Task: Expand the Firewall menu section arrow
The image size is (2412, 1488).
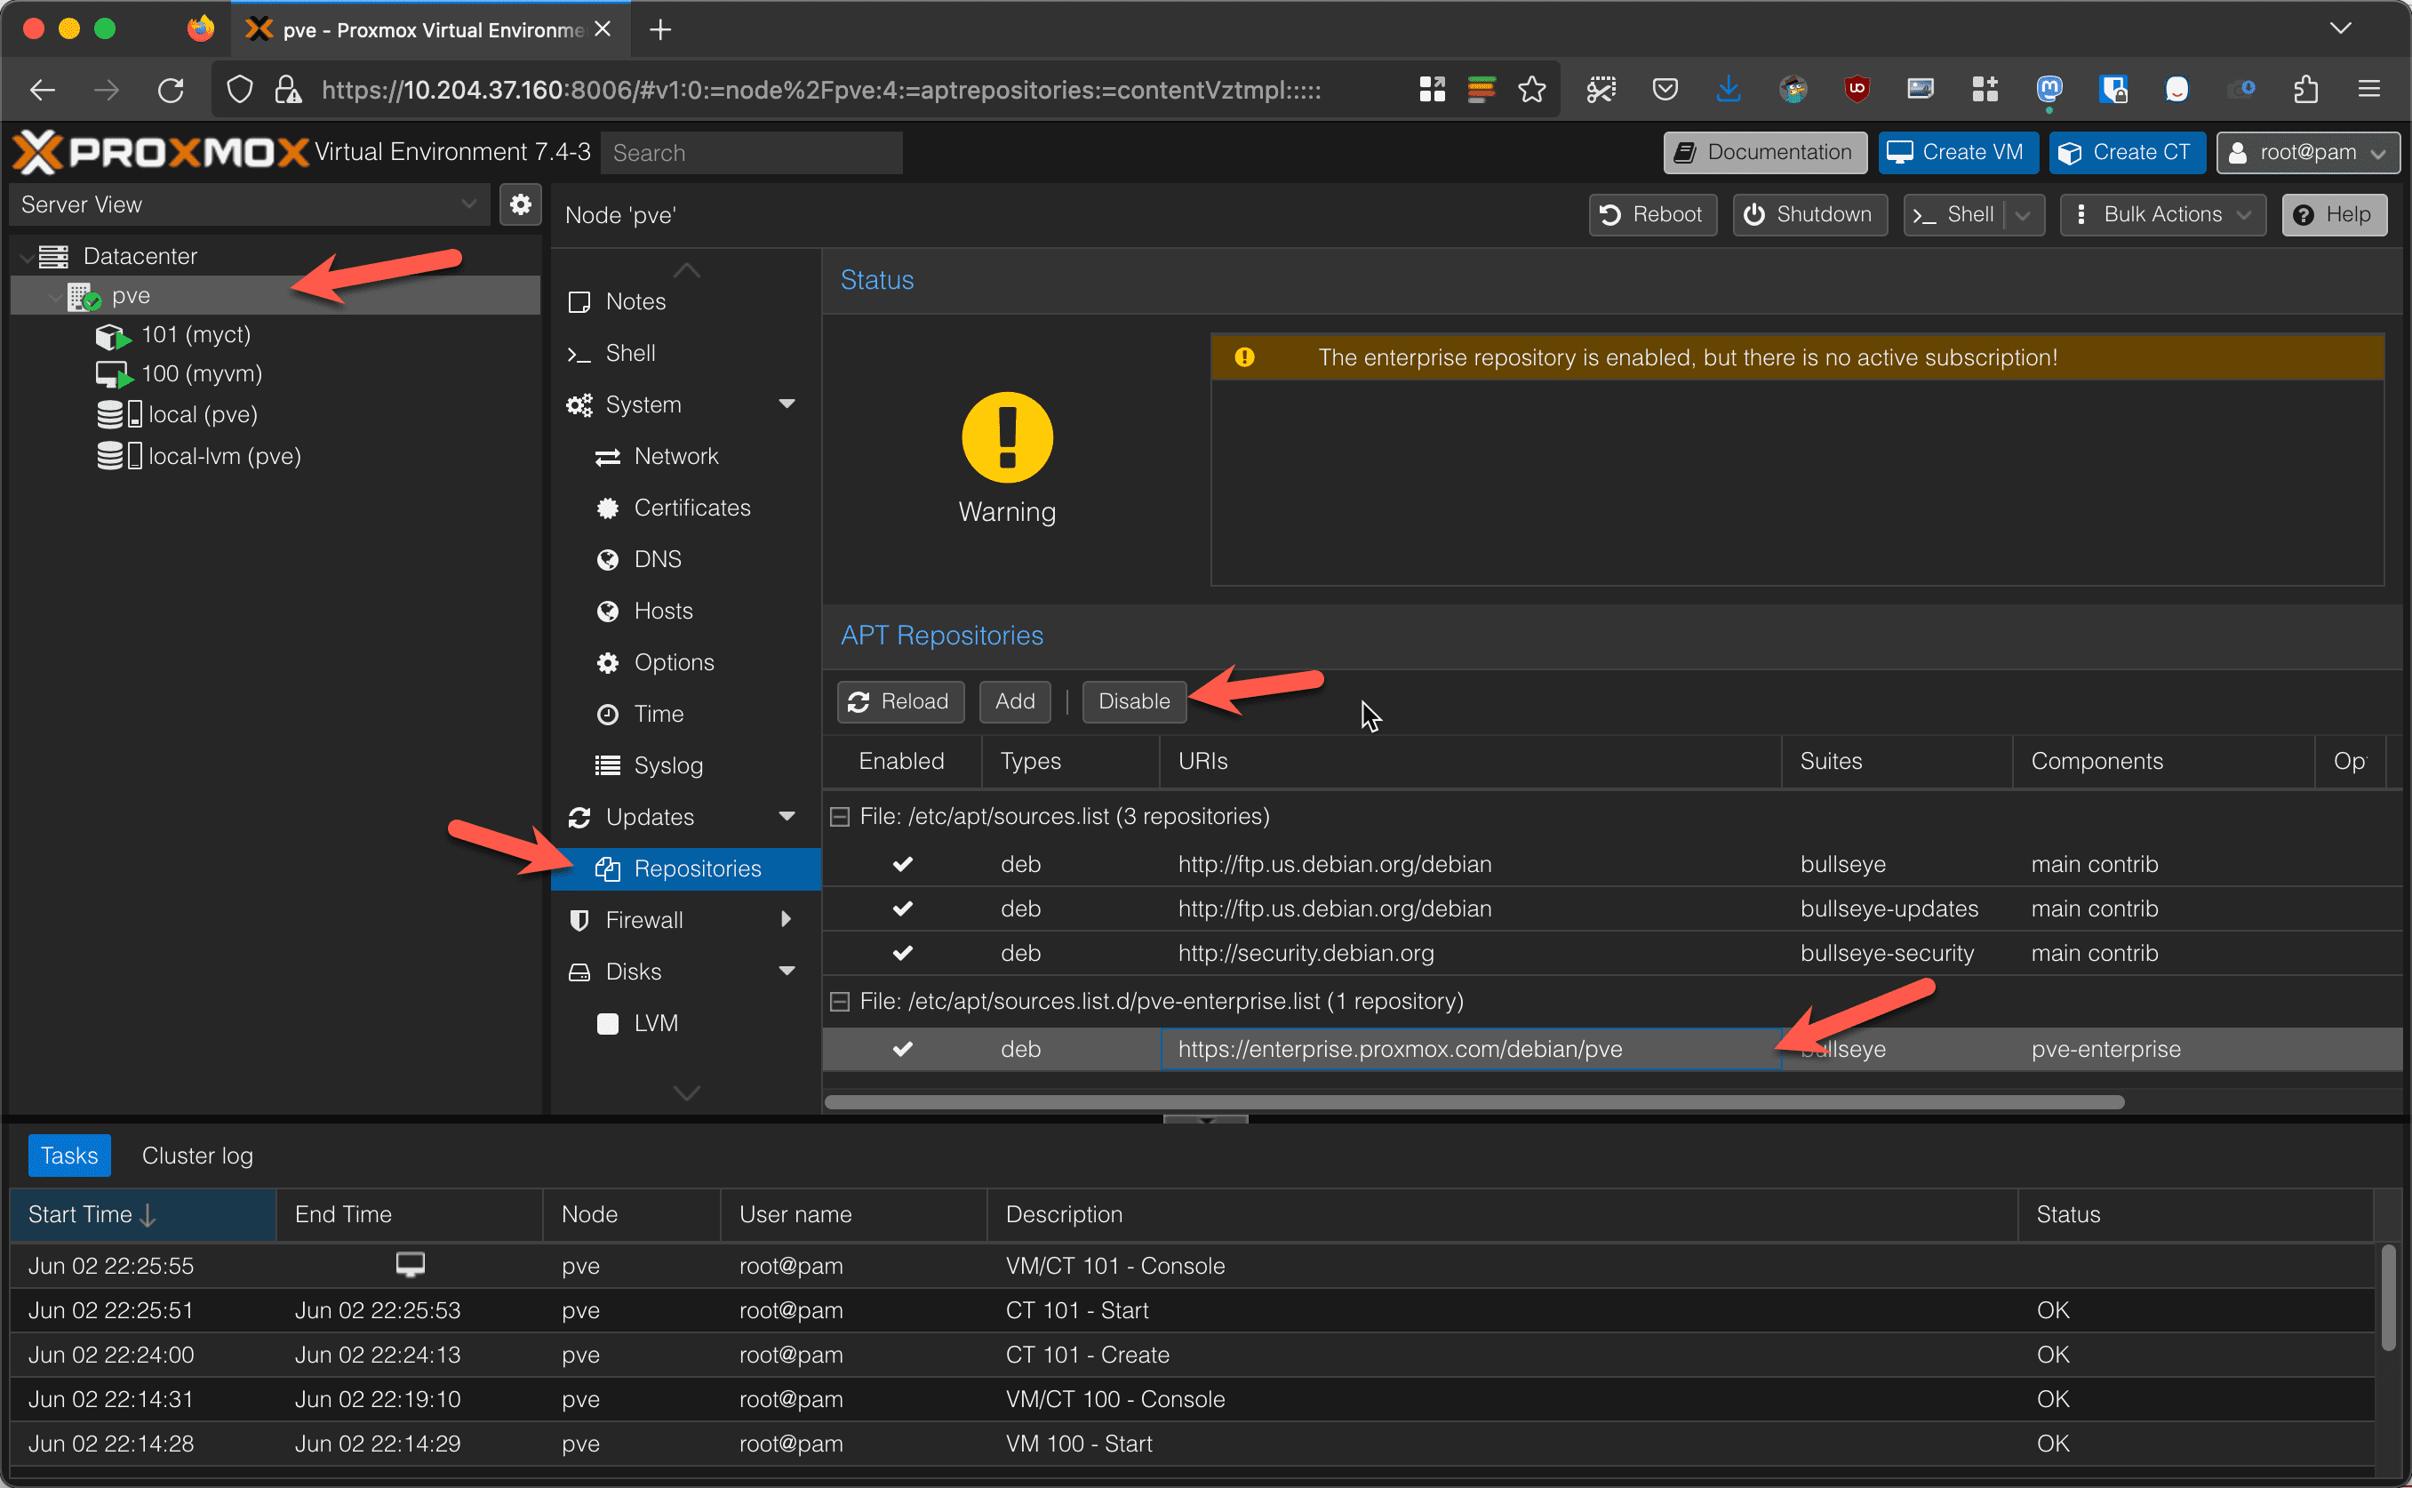Action: (786, 920)
